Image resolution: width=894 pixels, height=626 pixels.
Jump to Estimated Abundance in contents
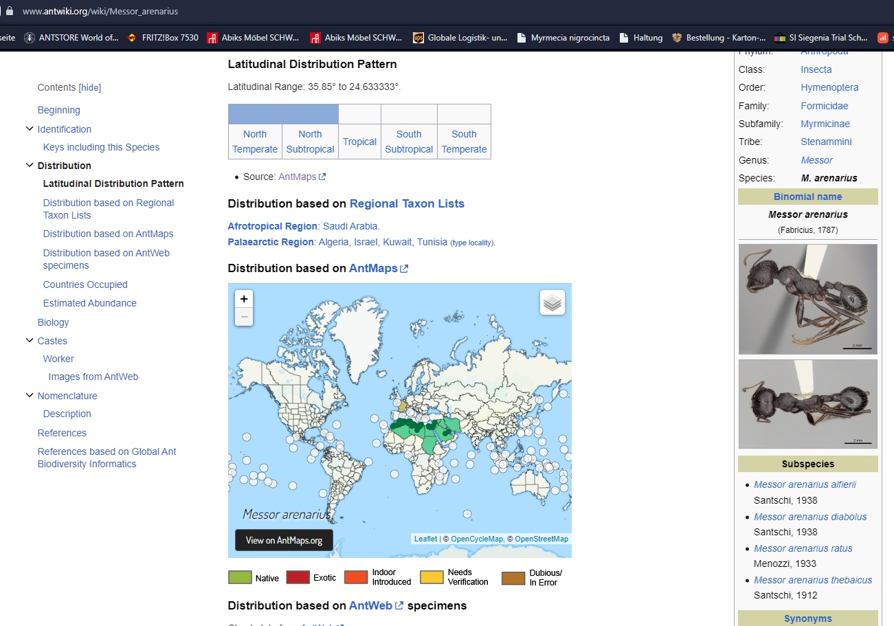[x=89, y=303]
